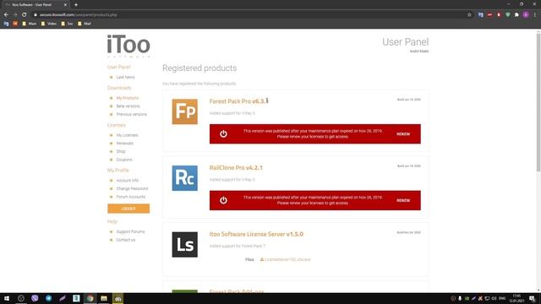Click the browser address bar
541x304 pixels.
[249, 15]
